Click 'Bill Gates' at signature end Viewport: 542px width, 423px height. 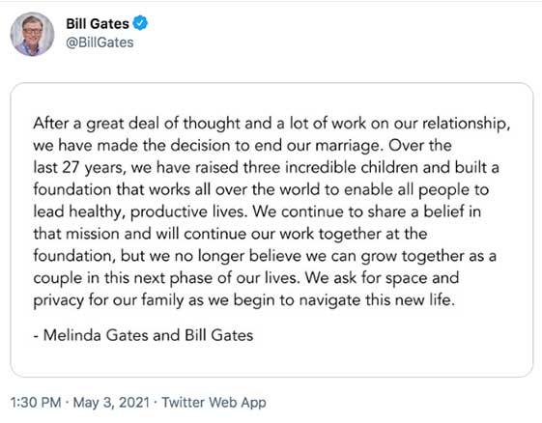coord(218,335)
